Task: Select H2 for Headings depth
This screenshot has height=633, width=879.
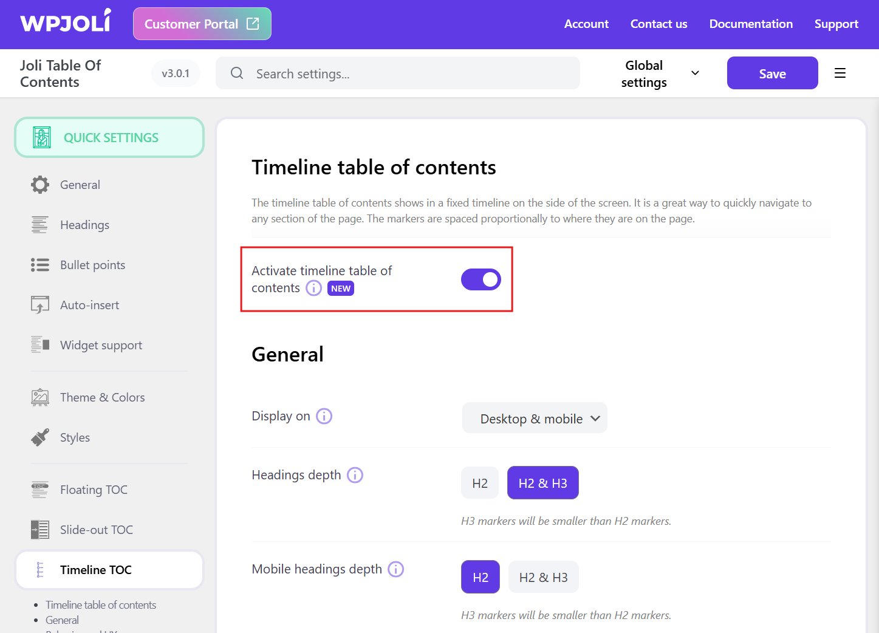Action: coord(480,483)
